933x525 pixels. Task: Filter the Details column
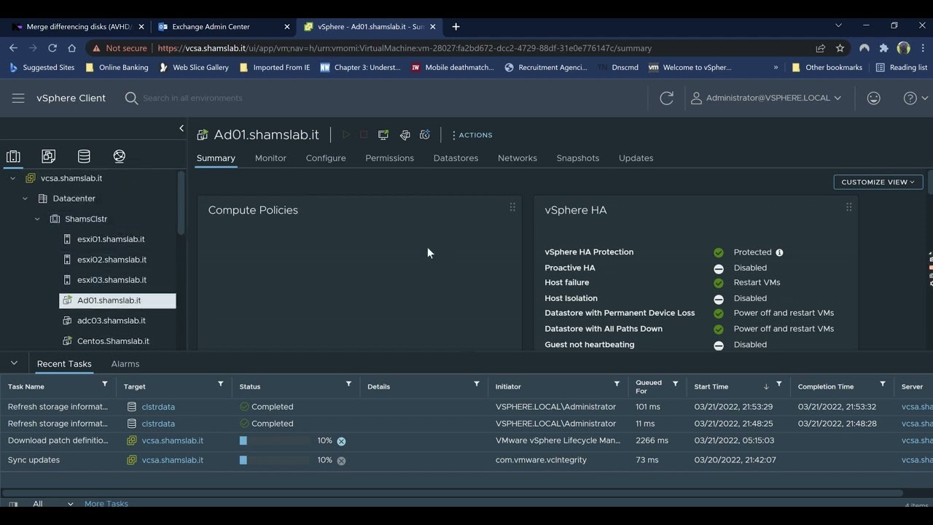tap(477, 384)
